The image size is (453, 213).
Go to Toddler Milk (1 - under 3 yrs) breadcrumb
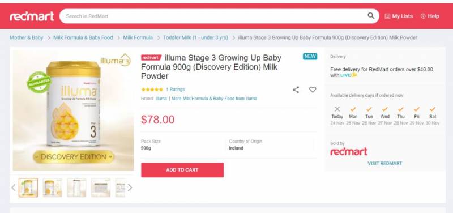[x=195, y=37]
